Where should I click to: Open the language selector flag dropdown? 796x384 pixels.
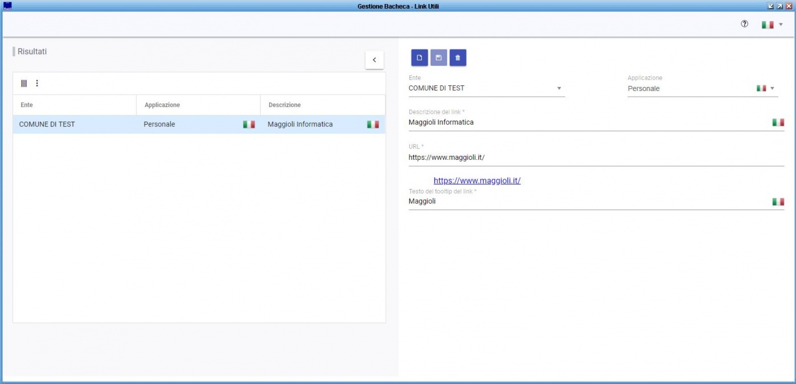(772, 24)
